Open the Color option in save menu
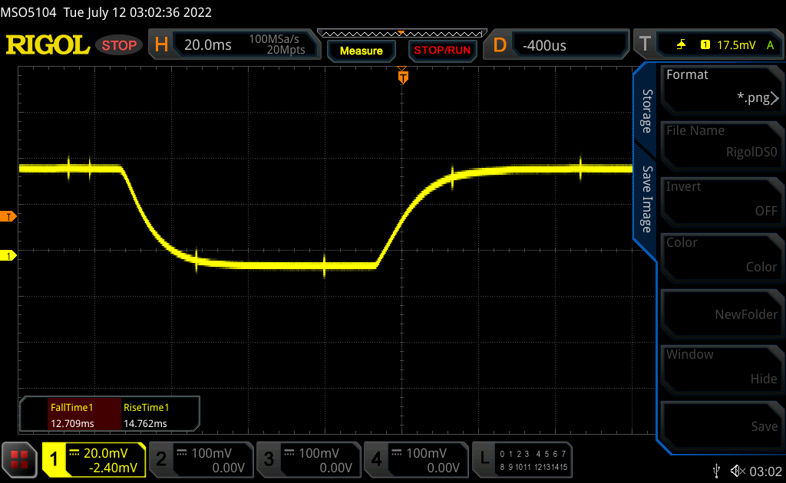Image resolution: width=786 pixels, height=483 pixels. tap(722, 255)
